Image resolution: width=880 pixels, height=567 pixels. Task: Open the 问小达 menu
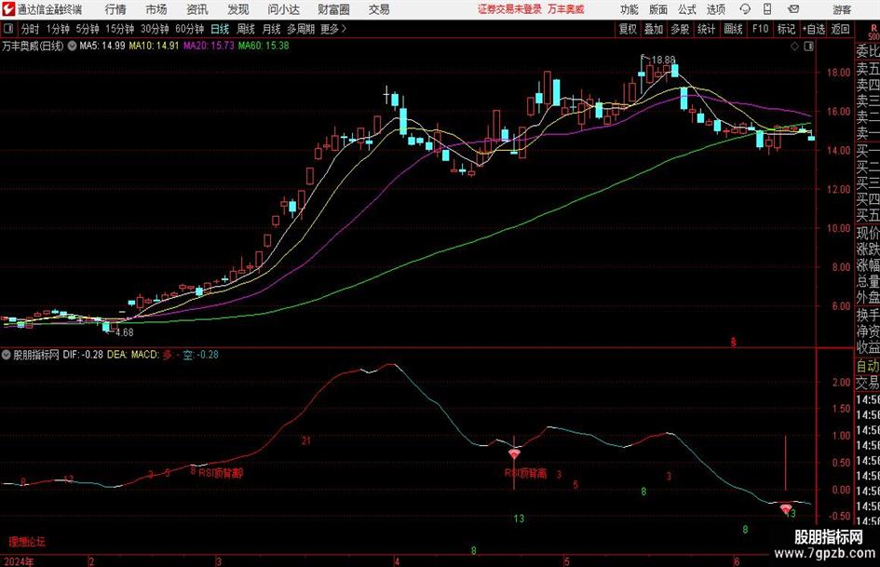(x=283, y=9)
